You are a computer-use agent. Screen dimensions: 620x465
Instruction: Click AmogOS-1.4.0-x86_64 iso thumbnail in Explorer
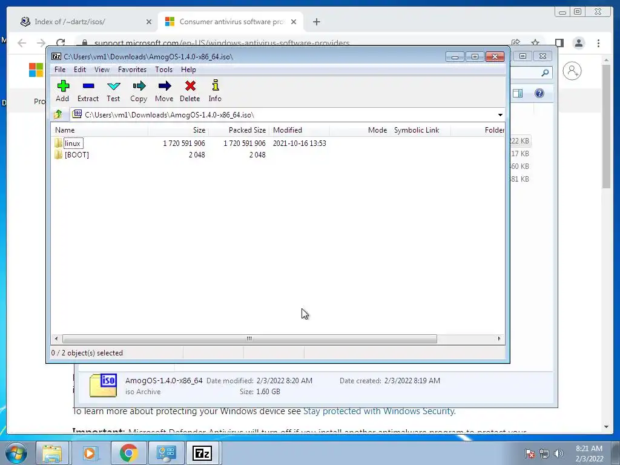tap(103, 386)
